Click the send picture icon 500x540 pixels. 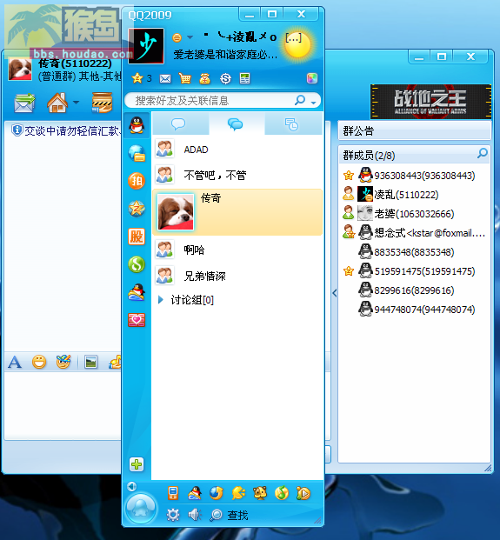(90, 362)
